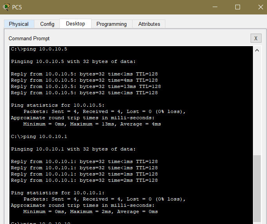
Task: Maximize the PC5 window
Action: [237, 7]
